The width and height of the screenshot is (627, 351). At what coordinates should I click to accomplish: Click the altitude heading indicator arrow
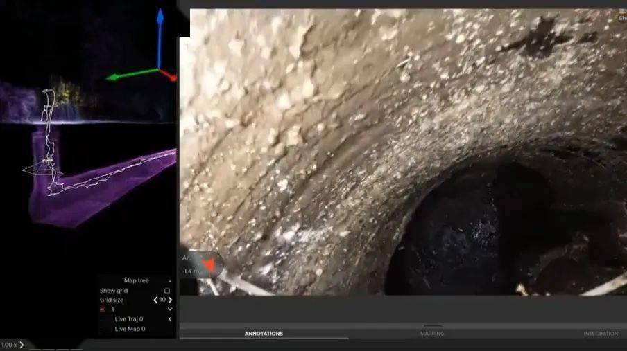209,264
